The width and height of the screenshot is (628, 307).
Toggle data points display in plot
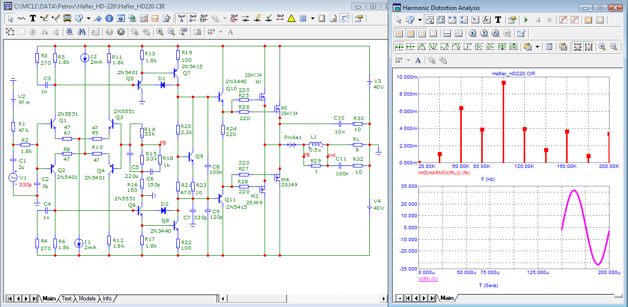point(563,20)
